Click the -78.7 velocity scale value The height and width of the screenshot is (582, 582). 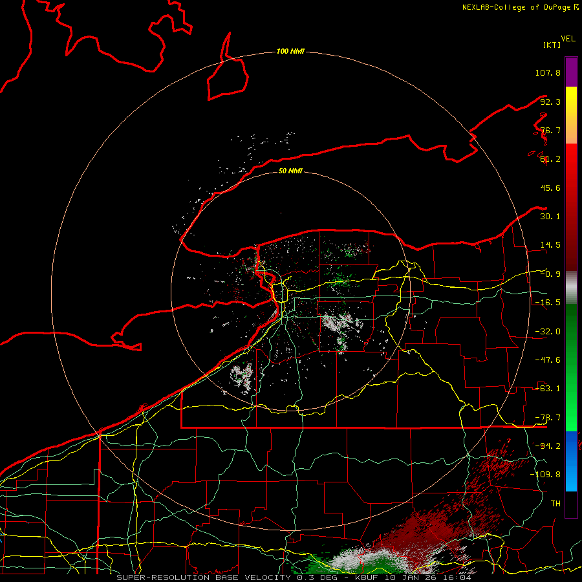click(x=548, y=418)
